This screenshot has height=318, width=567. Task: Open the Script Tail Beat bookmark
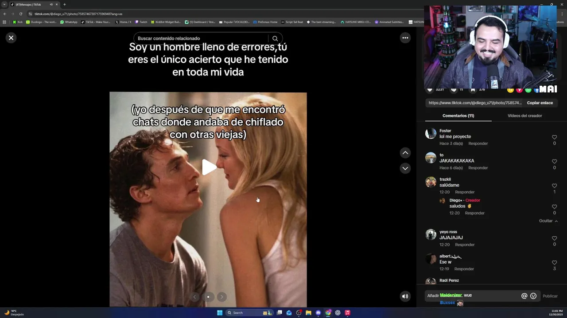292,22
